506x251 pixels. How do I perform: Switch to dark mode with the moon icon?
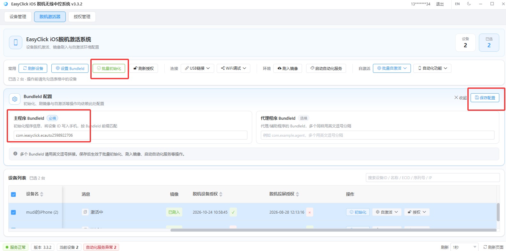click(x=469, y=4)
